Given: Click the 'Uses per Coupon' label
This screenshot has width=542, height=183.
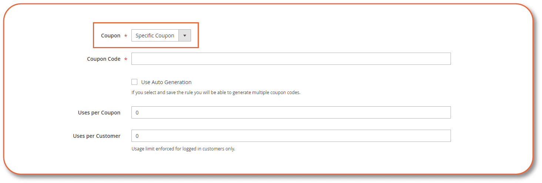Looking at the screenshot, I should (x=99, y=113).
